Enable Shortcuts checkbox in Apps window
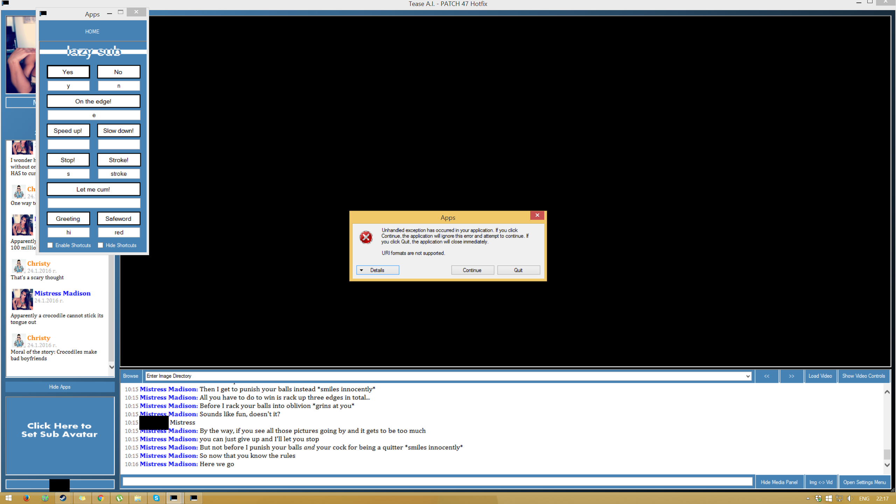Image resolution: width=896 pixels, height=504 pixels. [x=50, y=245]
